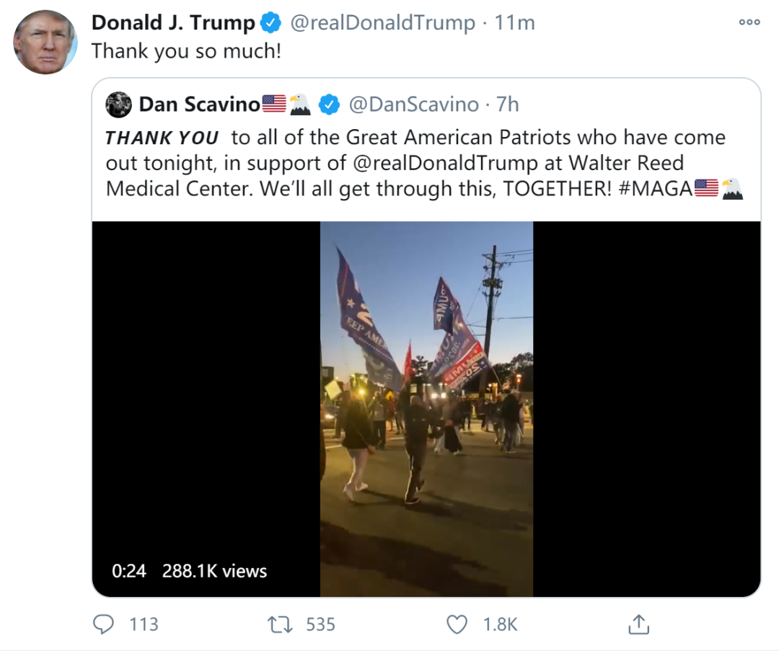779x651 pixels.
Task: Open the @DanScavino handle link
Action: pos(414,105)
